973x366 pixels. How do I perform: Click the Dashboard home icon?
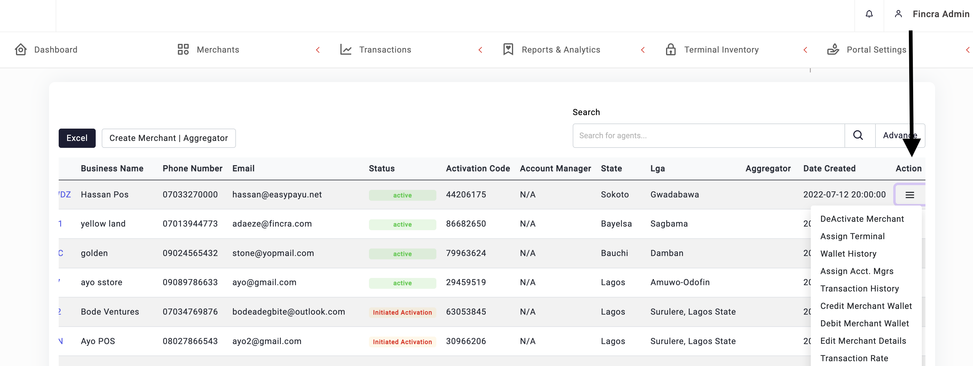tap(21, 49)
